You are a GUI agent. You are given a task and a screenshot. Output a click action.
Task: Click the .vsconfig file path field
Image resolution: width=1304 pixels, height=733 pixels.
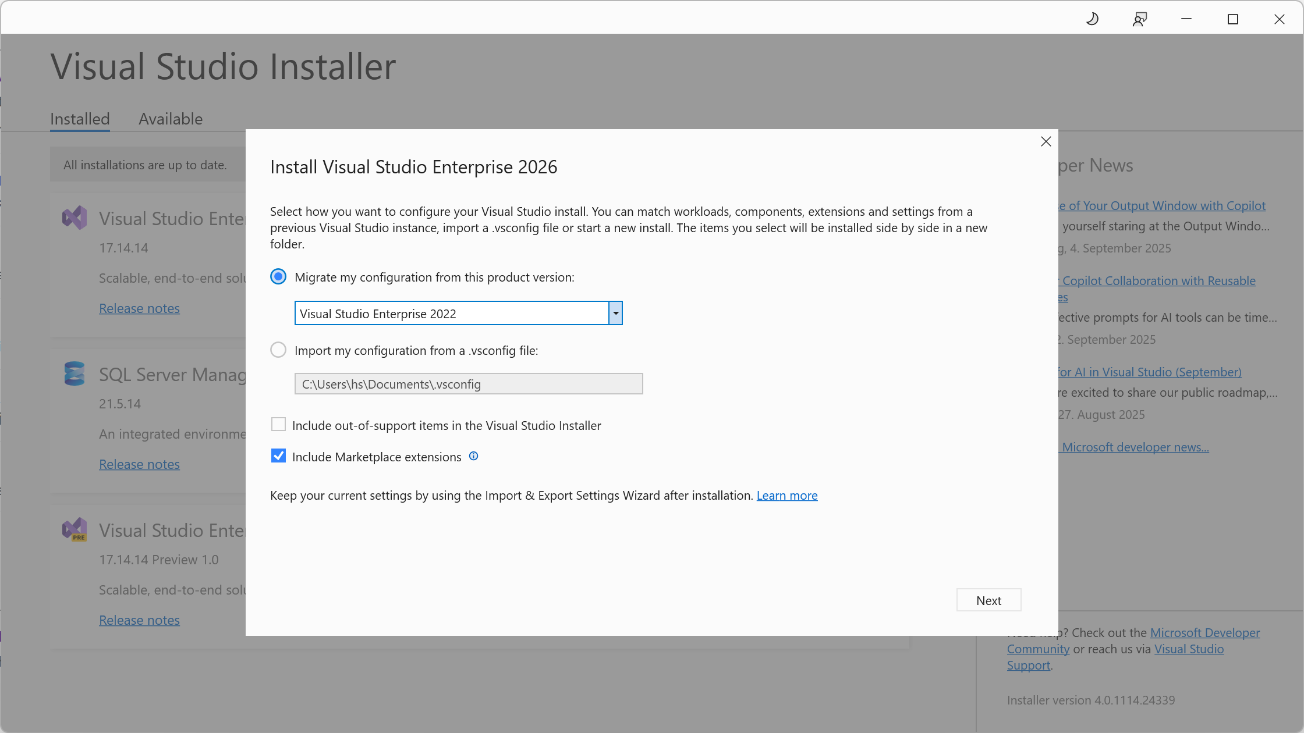469,384
